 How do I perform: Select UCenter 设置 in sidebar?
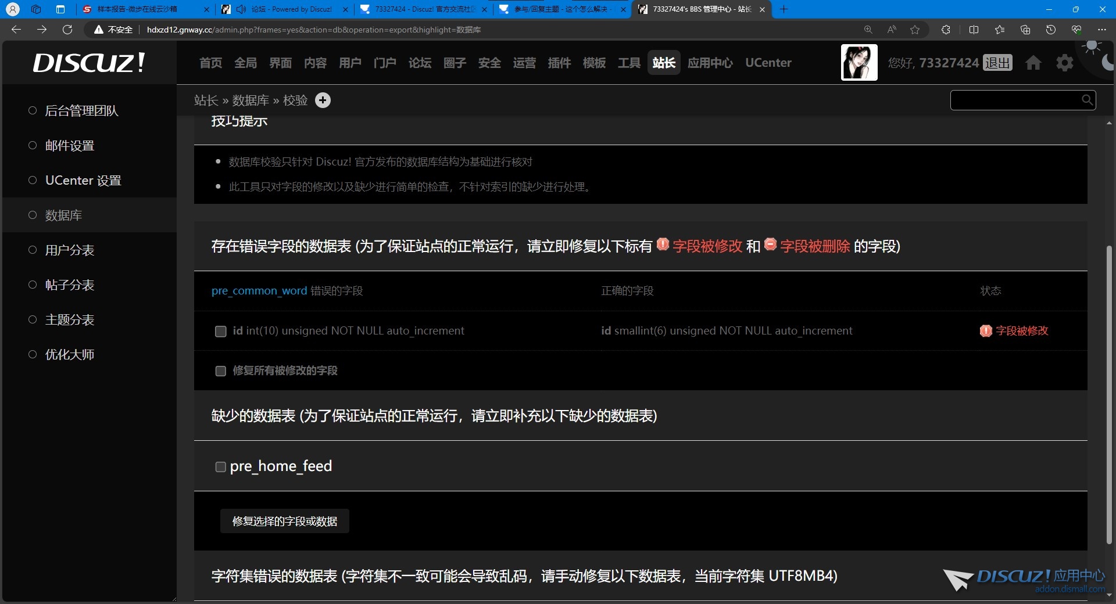pyautogui.click(x=83, y=181)
